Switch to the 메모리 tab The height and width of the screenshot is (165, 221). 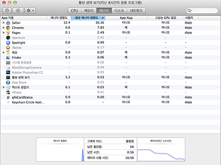[x=89, y=11]
